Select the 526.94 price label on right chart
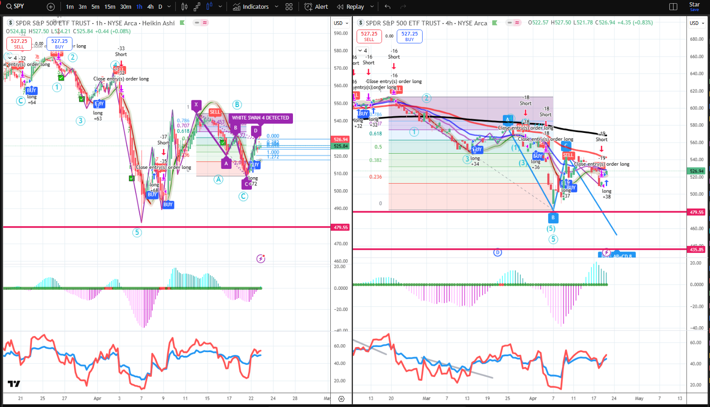The width and height of the screenshot is (710, 407). pyautogui.click(x=697, y=171)
